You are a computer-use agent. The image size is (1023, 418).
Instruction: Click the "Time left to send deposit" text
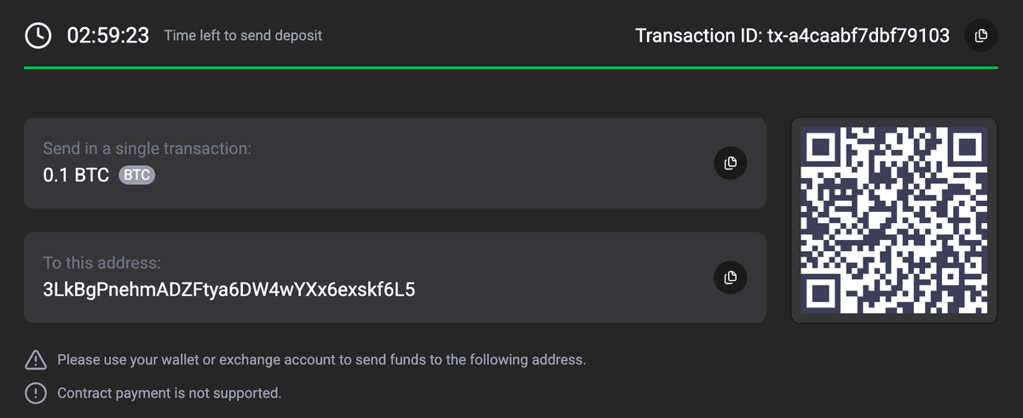click(243, 36)
